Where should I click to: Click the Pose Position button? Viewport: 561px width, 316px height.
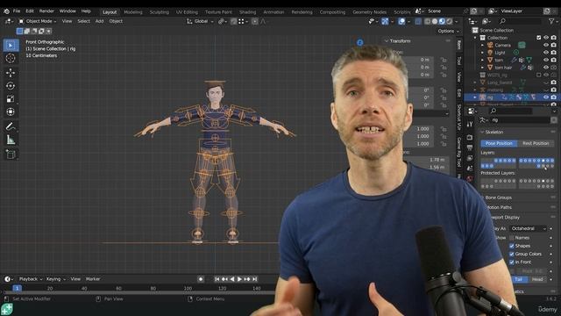499,143
